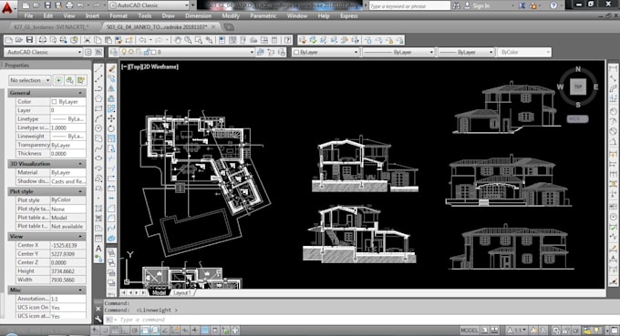Select the Line tool in Draw toolbar
Viewport: 620px width, 336px height.
coord(98,68)
